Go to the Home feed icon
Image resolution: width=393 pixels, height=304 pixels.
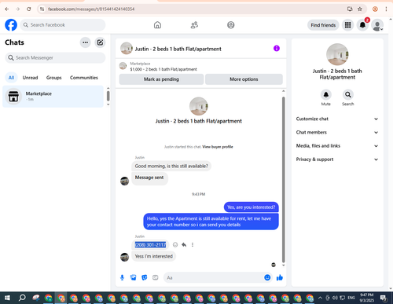click(157, 25)
